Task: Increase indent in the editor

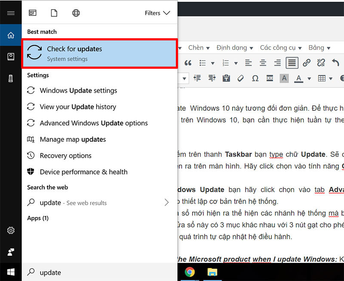Action: 212,78
